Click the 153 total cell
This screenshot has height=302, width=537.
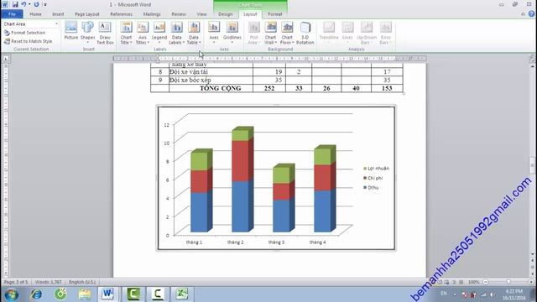click(387, 88)
